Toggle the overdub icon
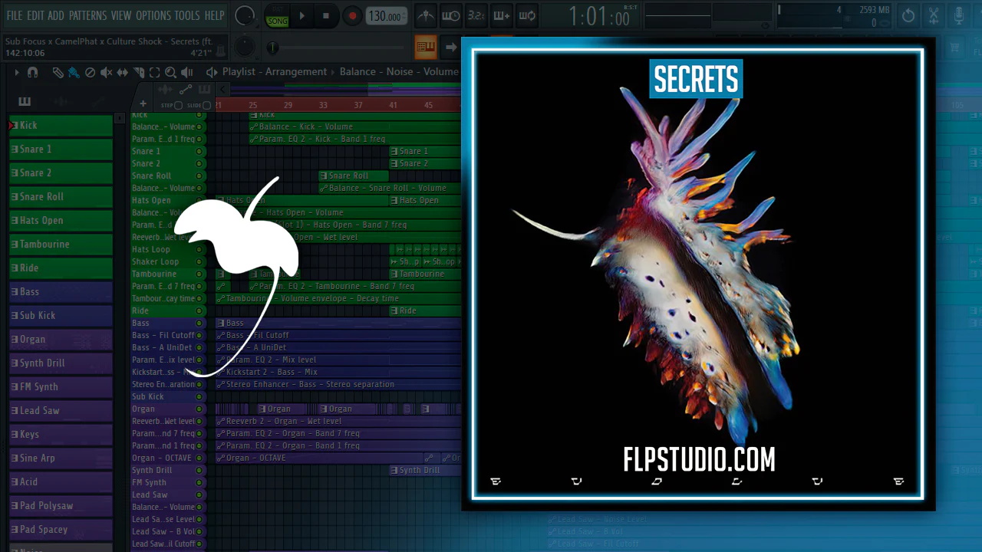Screen dimensions: 982x552 click(502, 15)
